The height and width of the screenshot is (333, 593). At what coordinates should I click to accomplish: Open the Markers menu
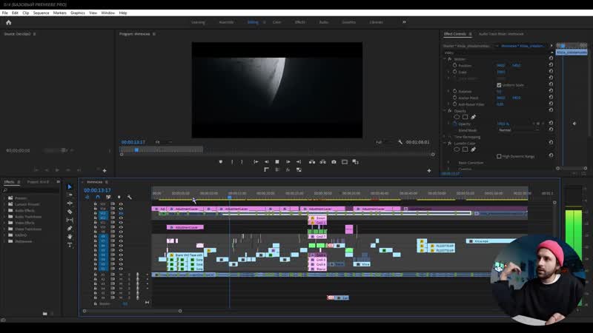pos(60,13)
